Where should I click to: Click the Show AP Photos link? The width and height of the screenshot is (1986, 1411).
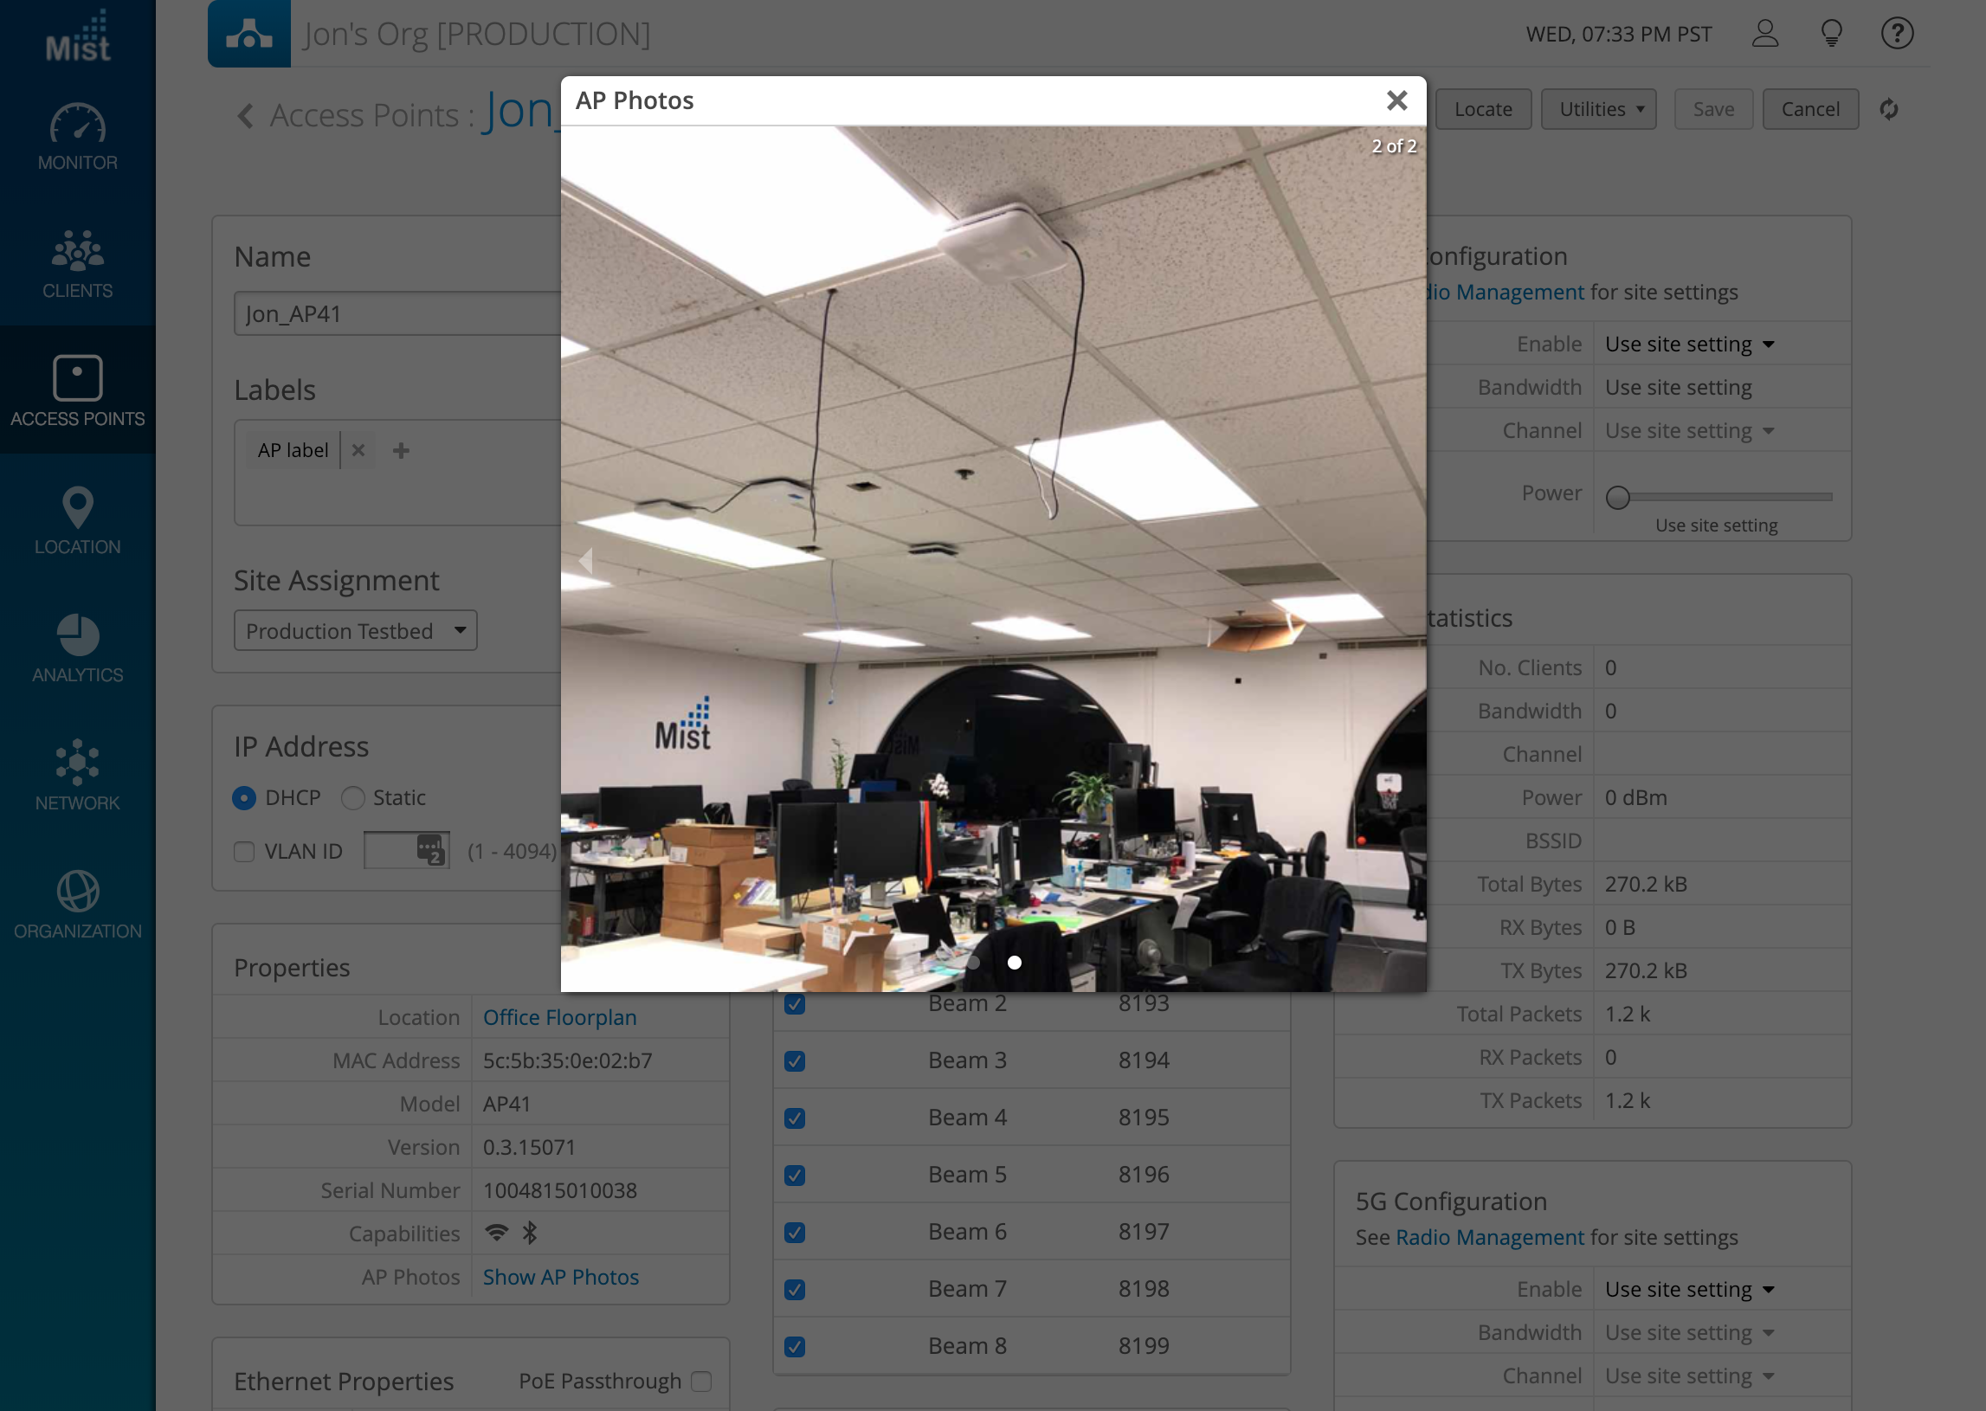coord(560,1276)
